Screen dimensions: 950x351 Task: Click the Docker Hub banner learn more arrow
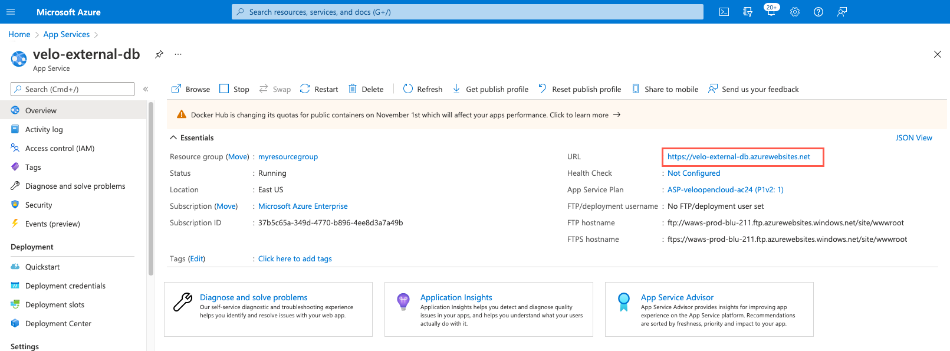pos(617,114)
